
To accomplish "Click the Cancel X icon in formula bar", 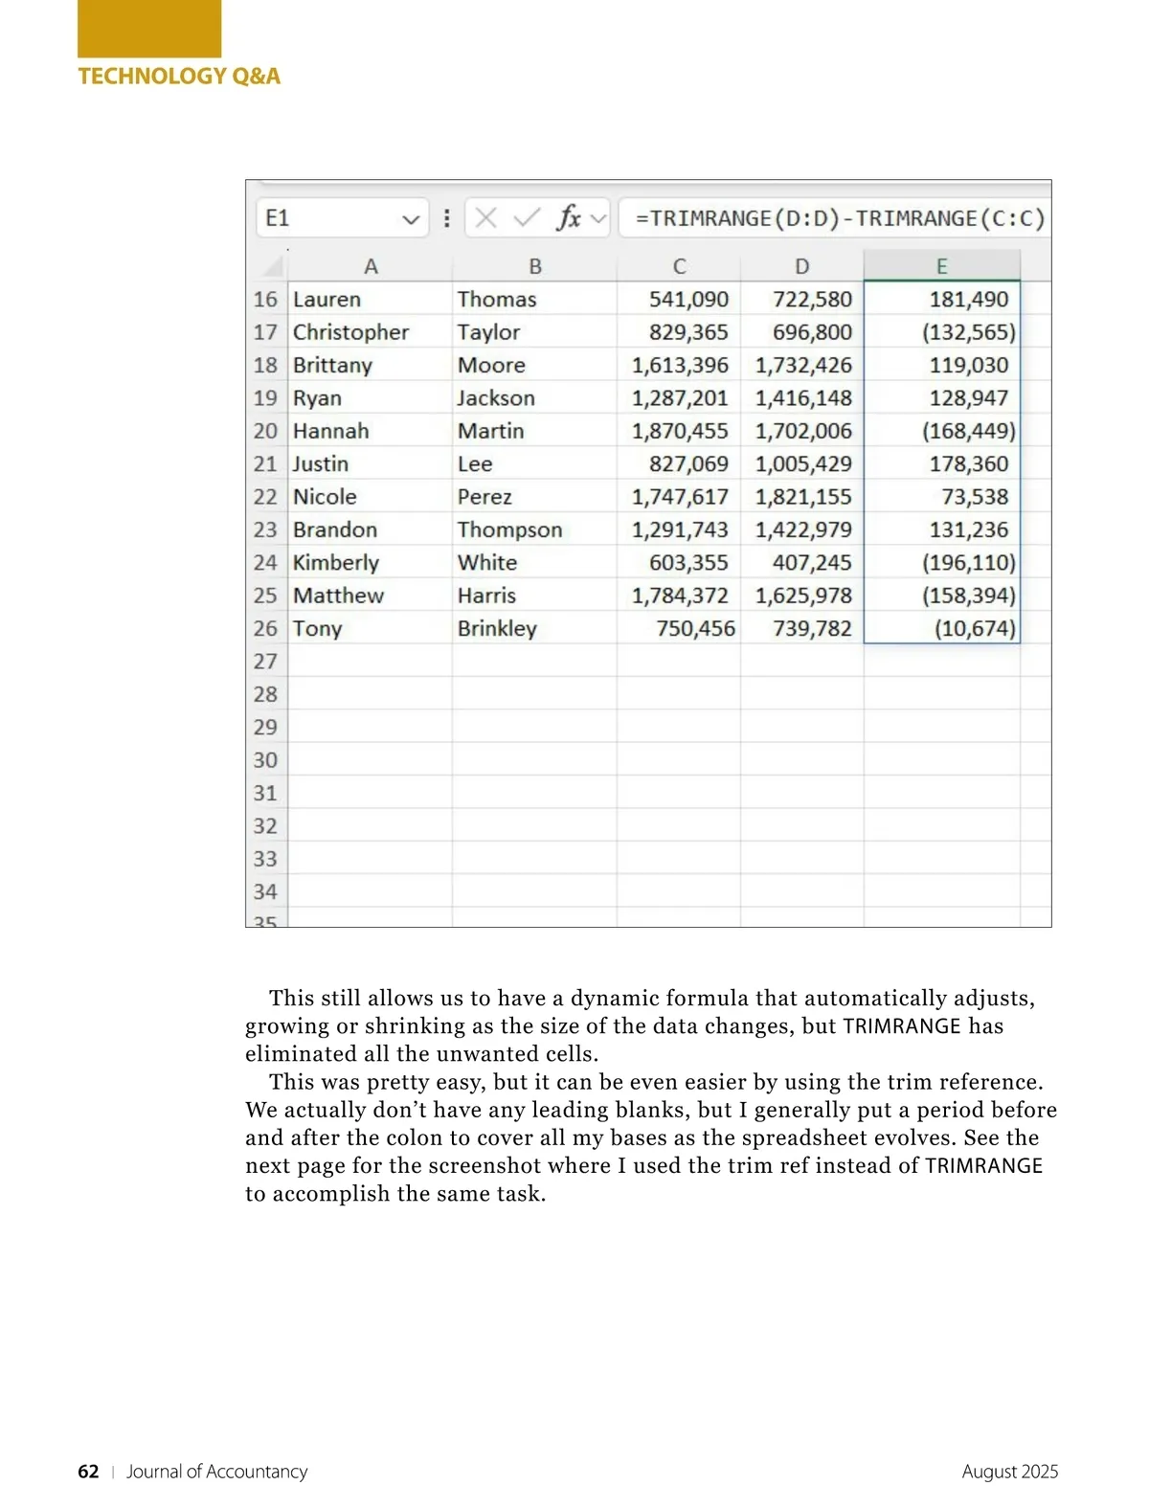I will [x=485, y=218].
